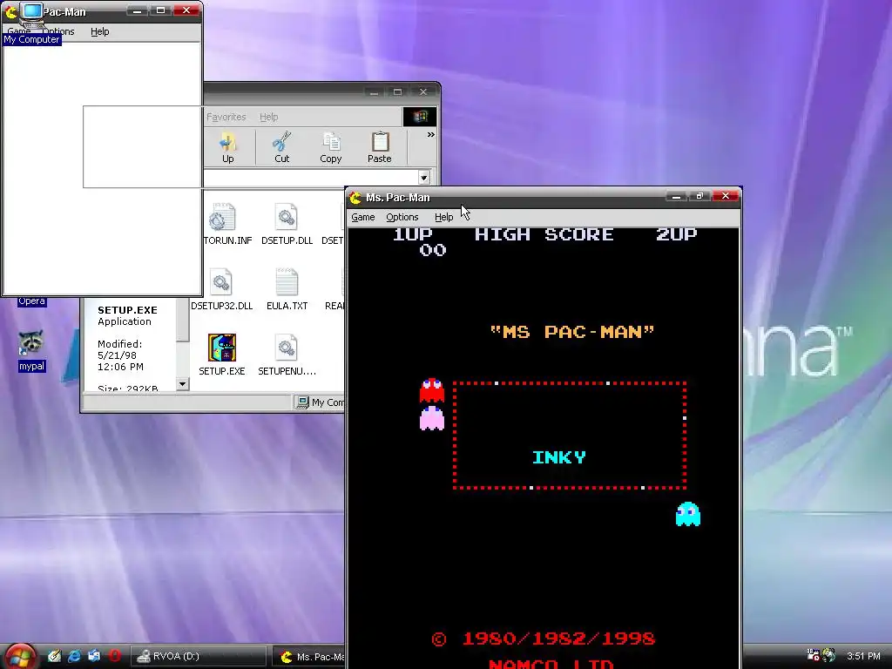The height and width of the screenshot is (669, 892).
Task: Click the Modified date text in the details panel
Action: click(x=120, y=355)
